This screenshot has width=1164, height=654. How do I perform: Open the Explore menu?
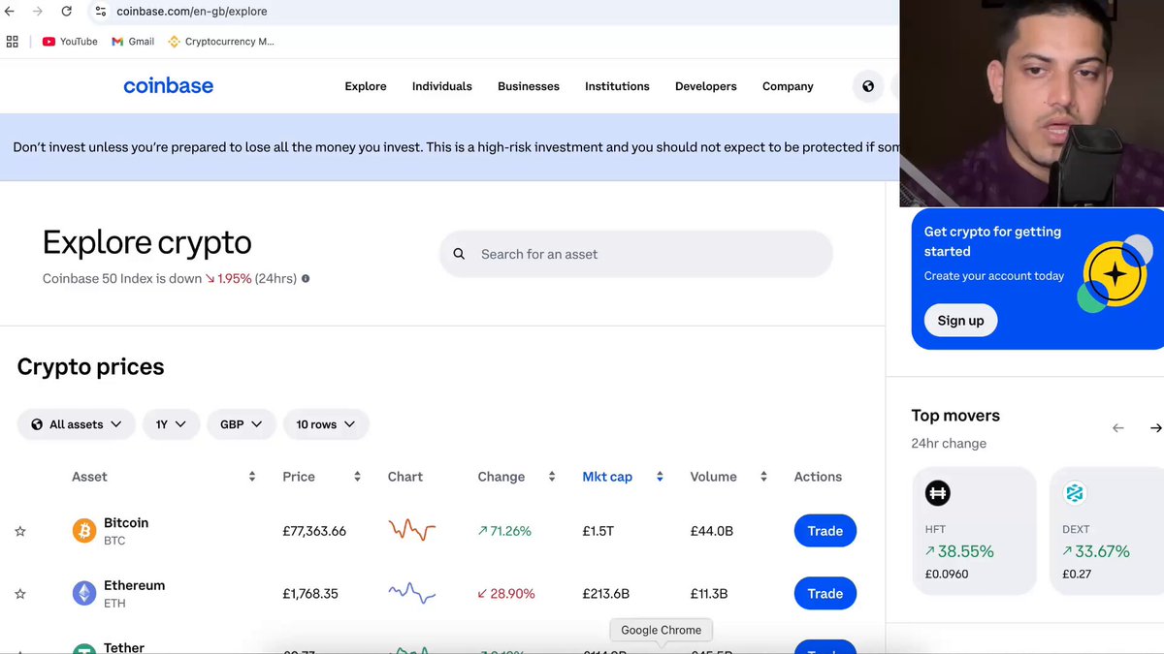point(366,86)
